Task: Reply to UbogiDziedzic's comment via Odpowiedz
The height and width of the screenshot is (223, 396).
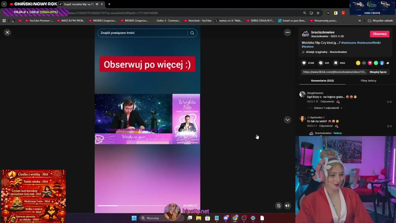Action: [327, 102]
